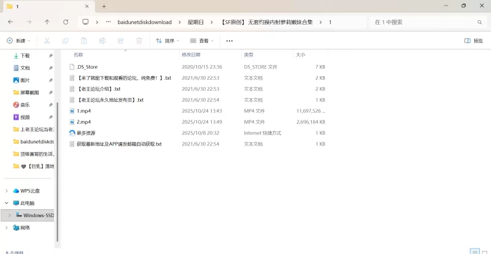Viewport: 491px width, 254px height.
Task: Open the three-dot more options menu
Action: click(x=230, y=40)
